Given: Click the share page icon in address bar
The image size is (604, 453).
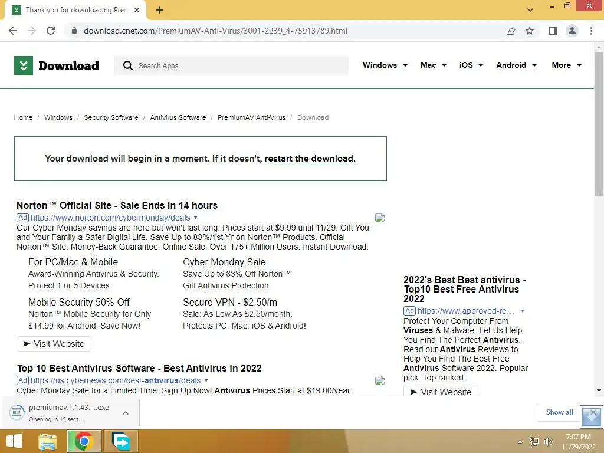Looking at the screenshot, I should (x=511, y=31).
